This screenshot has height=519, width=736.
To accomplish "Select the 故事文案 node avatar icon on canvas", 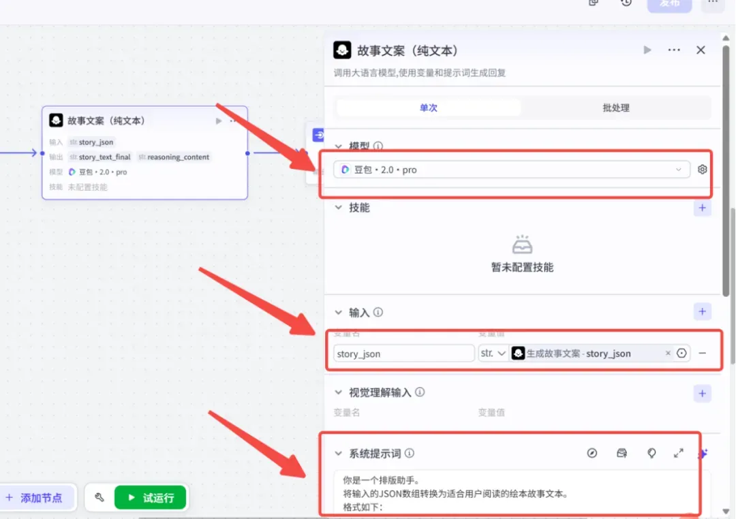I will [x=56, y=120].
